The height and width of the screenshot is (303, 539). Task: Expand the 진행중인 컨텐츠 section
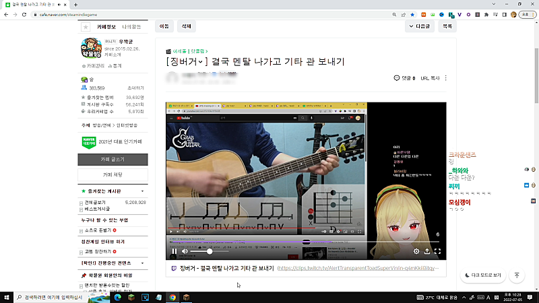[142, 263]
